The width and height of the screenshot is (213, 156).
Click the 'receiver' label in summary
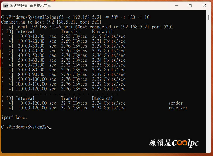(x=178, y=108)
